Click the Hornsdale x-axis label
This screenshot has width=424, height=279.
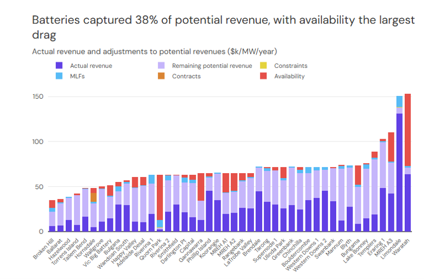85,249
